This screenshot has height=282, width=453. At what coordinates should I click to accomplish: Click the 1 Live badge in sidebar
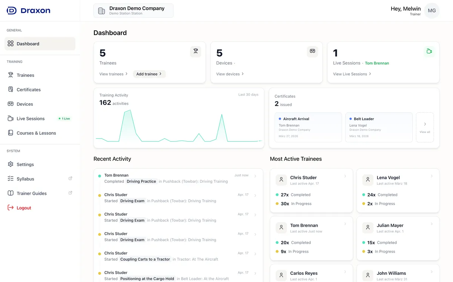click(x=64, y=119)
